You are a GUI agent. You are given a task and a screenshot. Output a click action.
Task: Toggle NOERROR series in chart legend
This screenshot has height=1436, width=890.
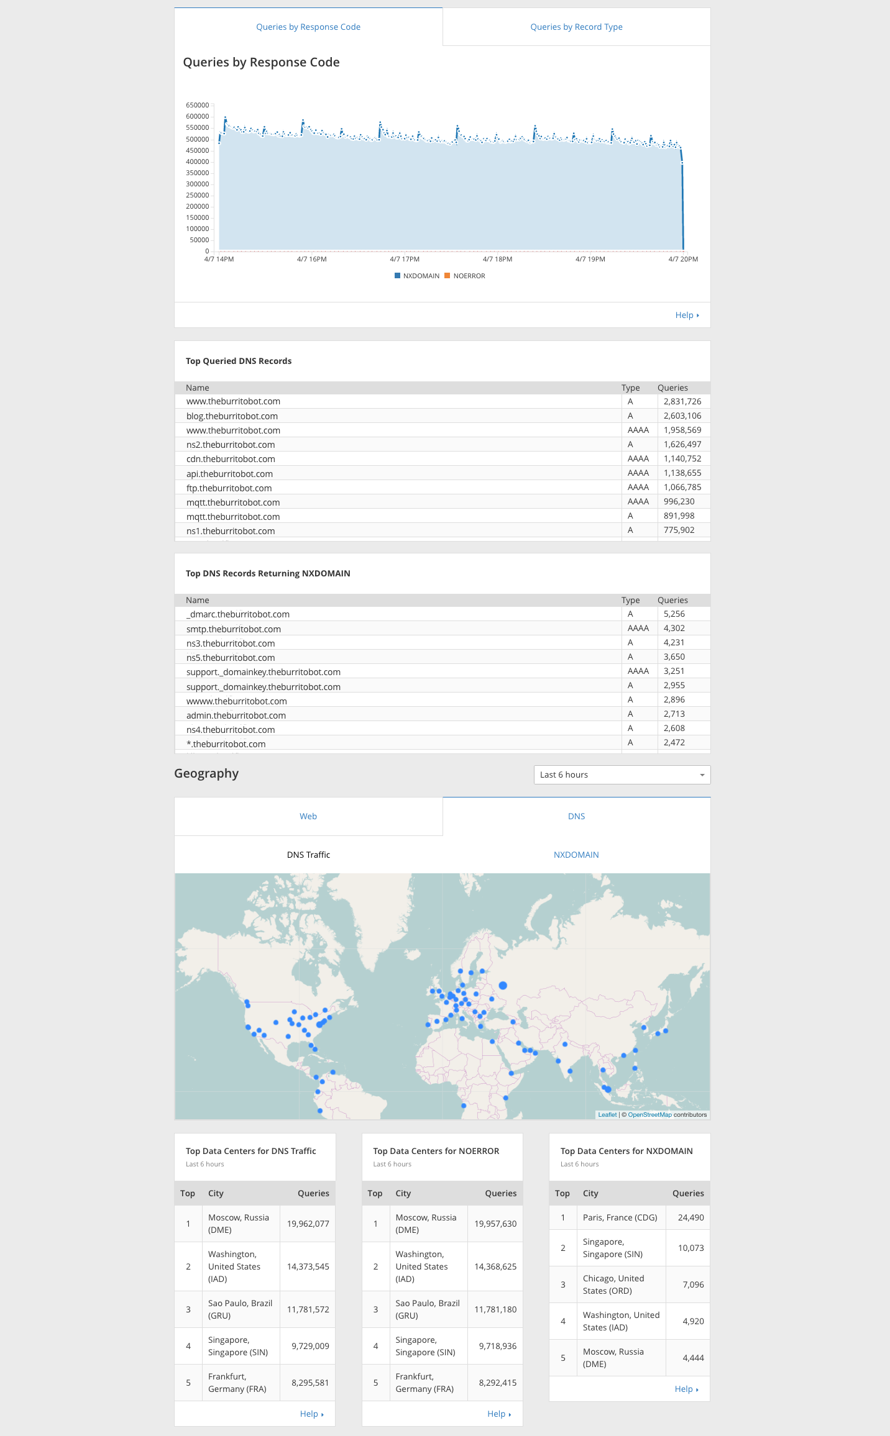[x=465, y=276]
